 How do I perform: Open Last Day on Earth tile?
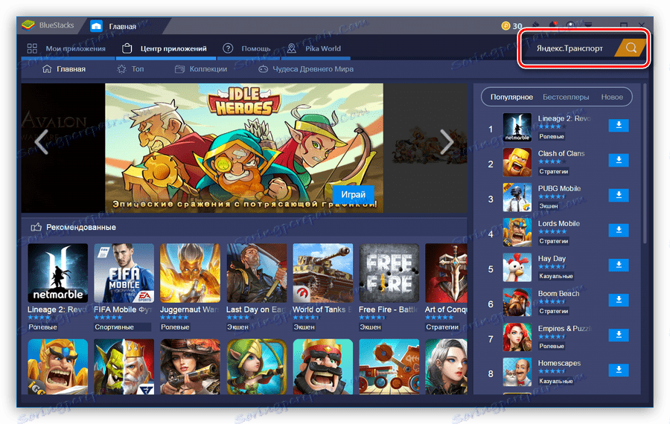pyautogui.click(x=256, y=273)
